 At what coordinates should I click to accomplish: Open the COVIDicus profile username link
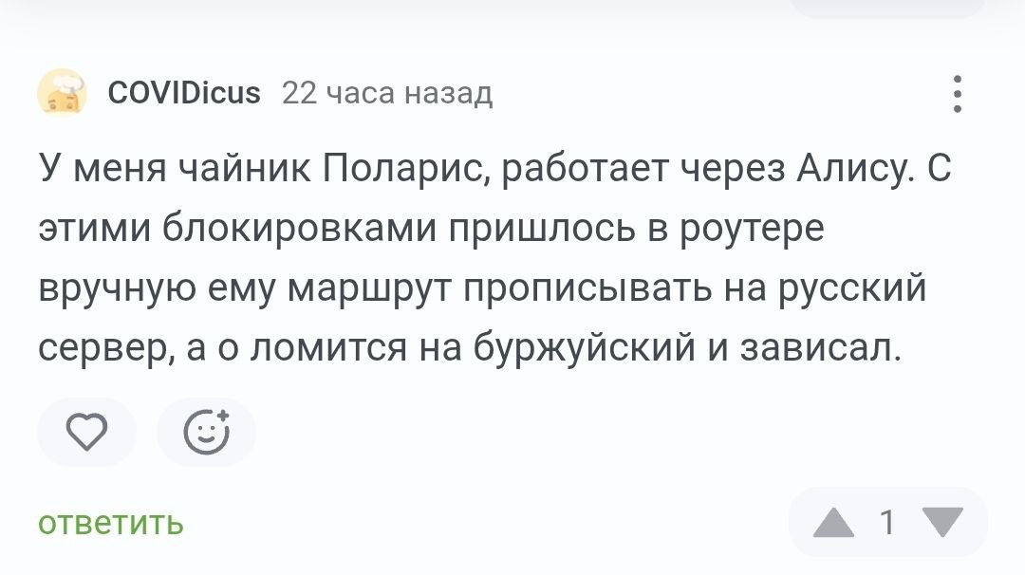click(184, 93)
